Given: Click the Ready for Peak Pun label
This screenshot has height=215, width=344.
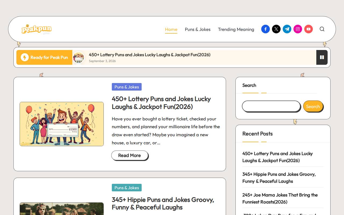Looking at the screenshot, I should click(x=49, y=57).
